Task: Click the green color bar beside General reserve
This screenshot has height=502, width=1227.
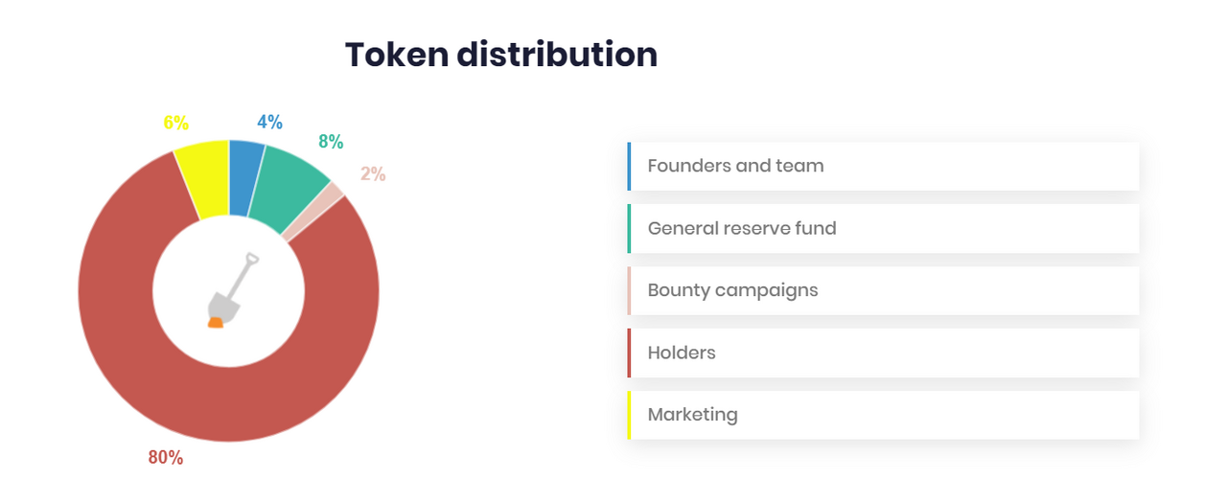Action: pyautogui.click(x=629, y=228)
